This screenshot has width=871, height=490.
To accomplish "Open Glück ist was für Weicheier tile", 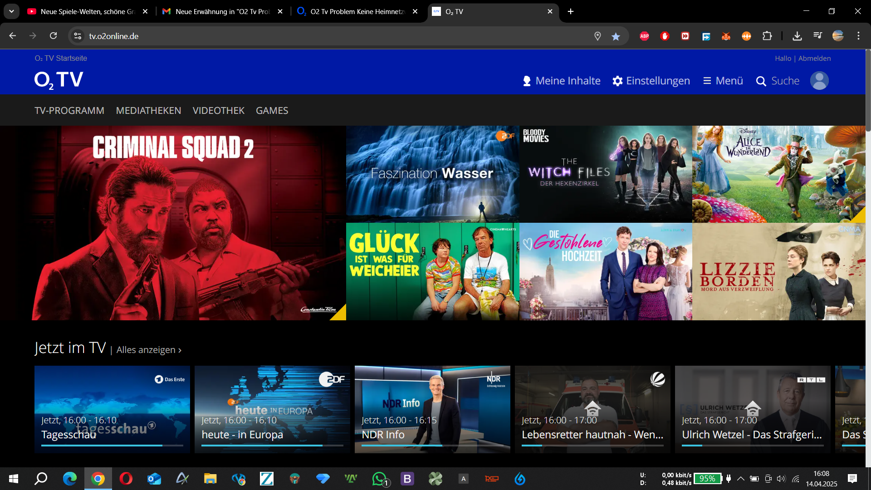I will [432, 271].
